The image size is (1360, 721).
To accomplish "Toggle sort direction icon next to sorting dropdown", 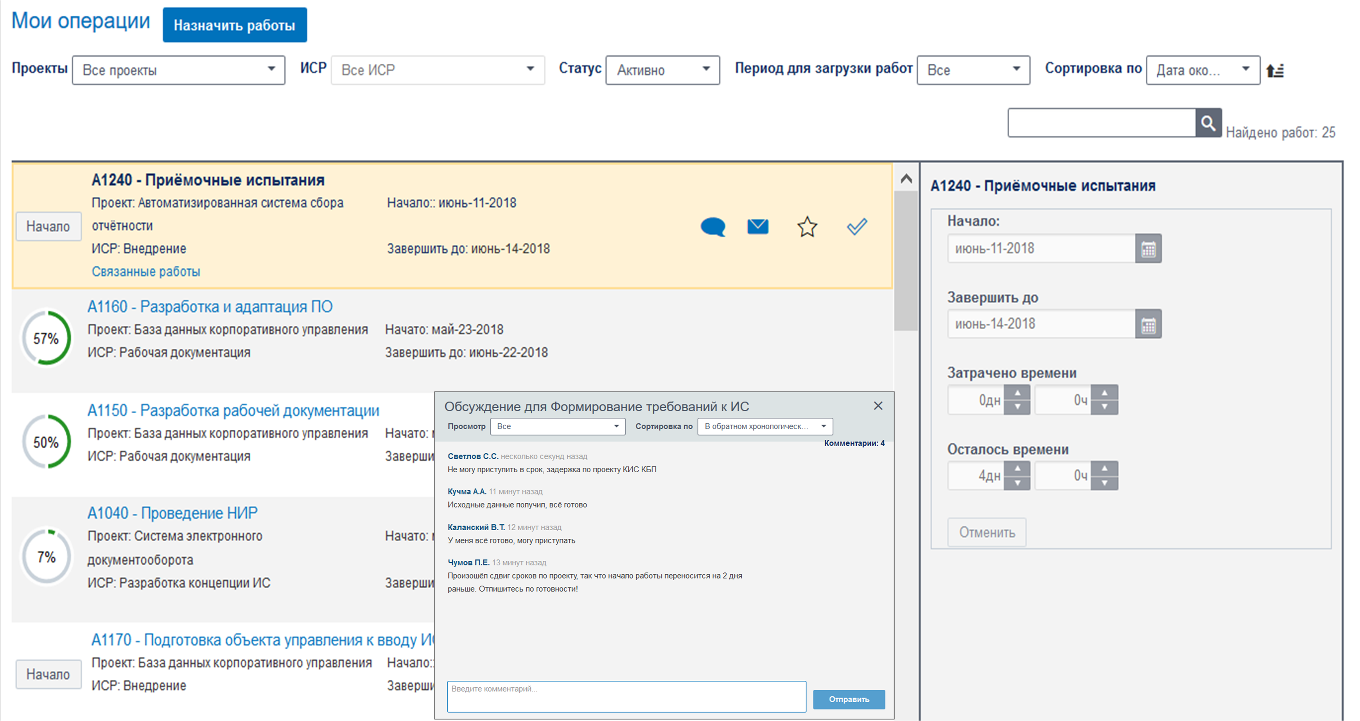I will pos(1275,70).
